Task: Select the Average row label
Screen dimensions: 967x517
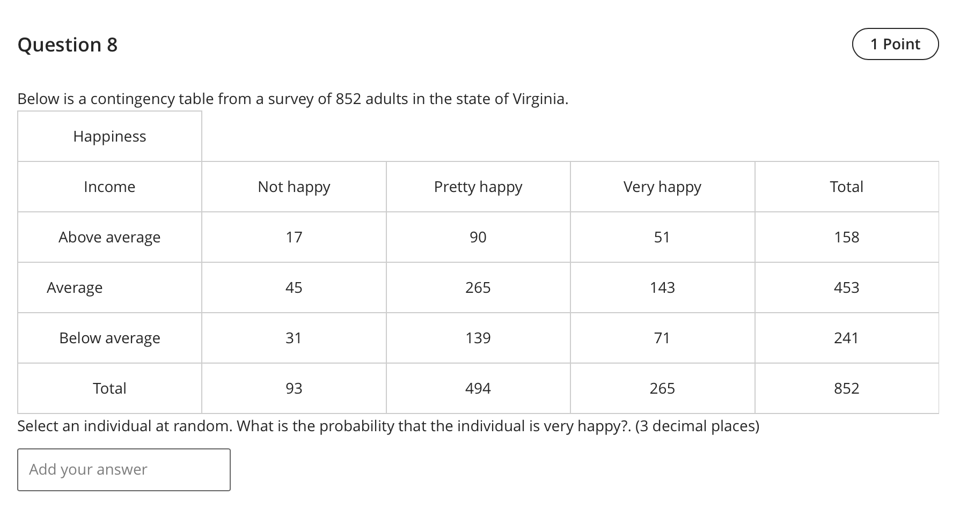Action: tap(75, 287)
